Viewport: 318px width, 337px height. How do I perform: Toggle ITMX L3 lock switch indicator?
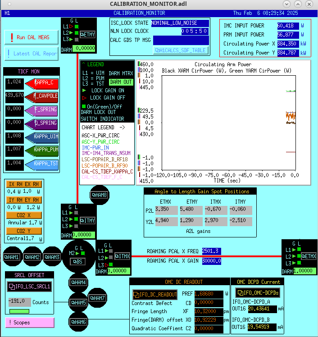[111, 264]
